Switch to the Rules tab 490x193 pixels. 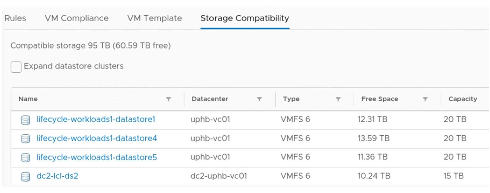click(x=15, y=18)
